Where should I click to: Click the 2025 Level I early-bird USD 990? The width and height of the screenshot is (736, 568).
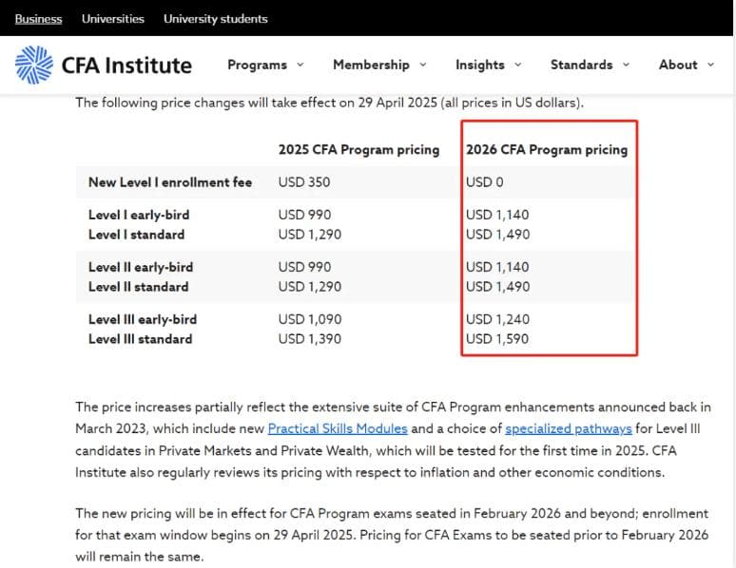(304, 215)
